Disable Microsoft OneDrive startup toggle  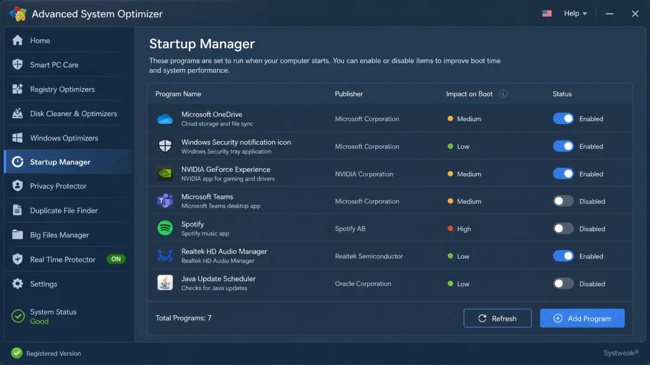click(x=563, y=119)
